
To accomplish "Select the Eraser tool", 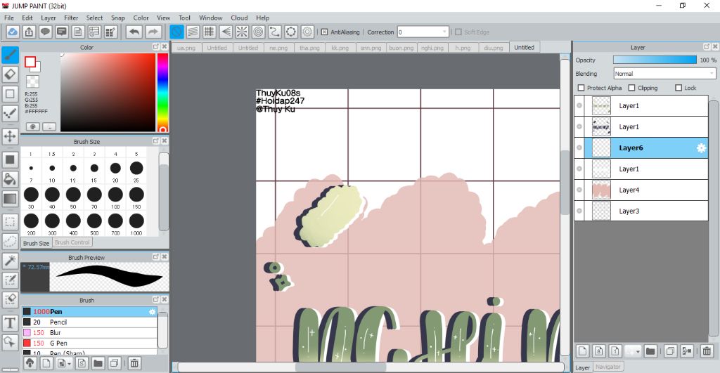I will 10,74.
